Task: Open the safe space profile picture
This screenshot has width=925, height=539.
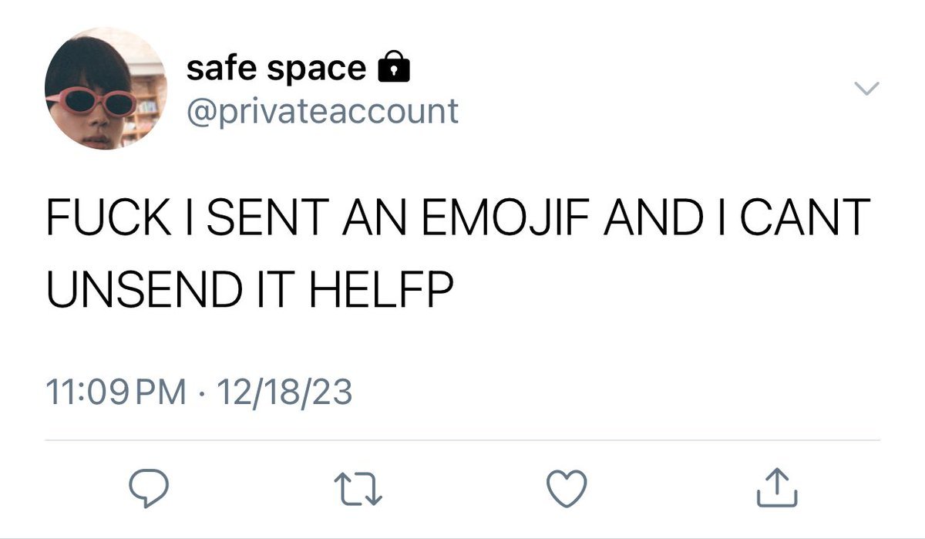Action: pyautogui.click(x=106, y=88)
